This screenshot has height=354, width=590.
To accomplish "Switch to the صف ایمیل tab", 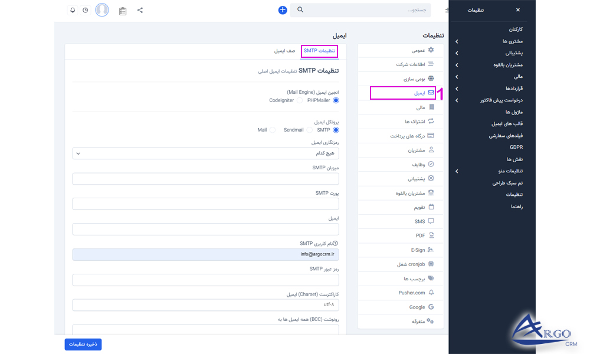I will coord(285,51).
